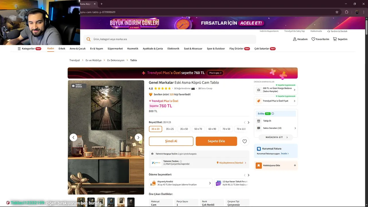Click Sepete Ekle button
Screen dimensions: 368x207
click(216, 141)
